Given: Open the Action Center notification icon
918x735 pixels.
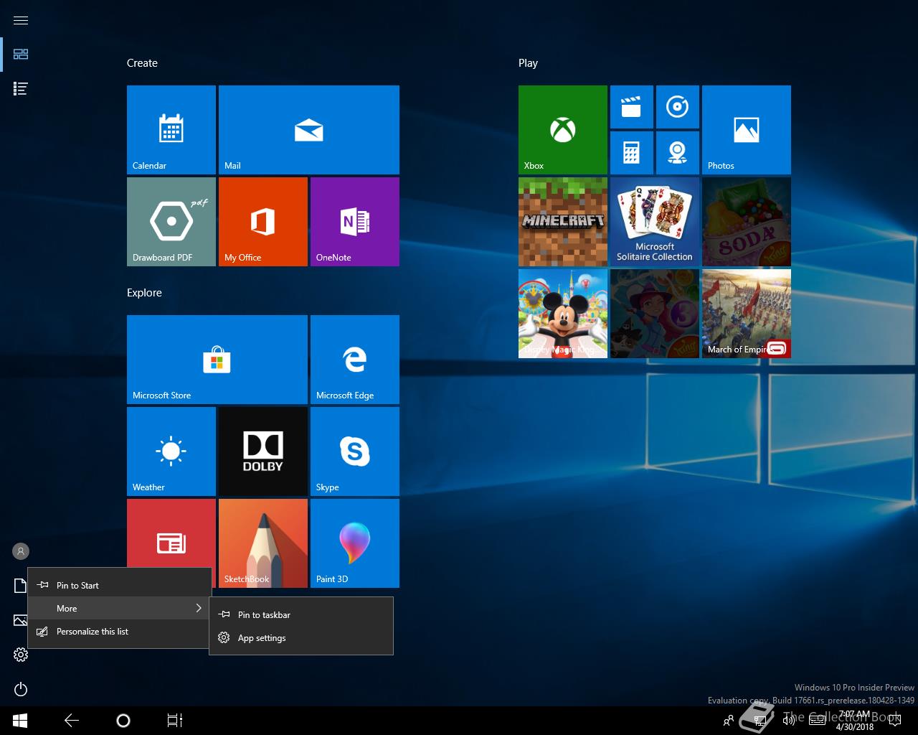Looking at the screenshot, I should [x=894, y=721].
